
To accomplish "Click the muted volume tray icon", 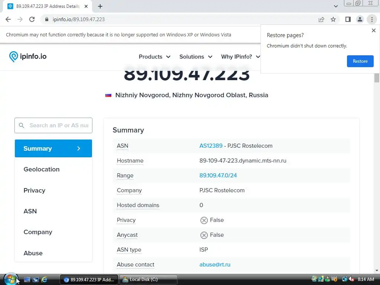I will [x=351, y=279].
